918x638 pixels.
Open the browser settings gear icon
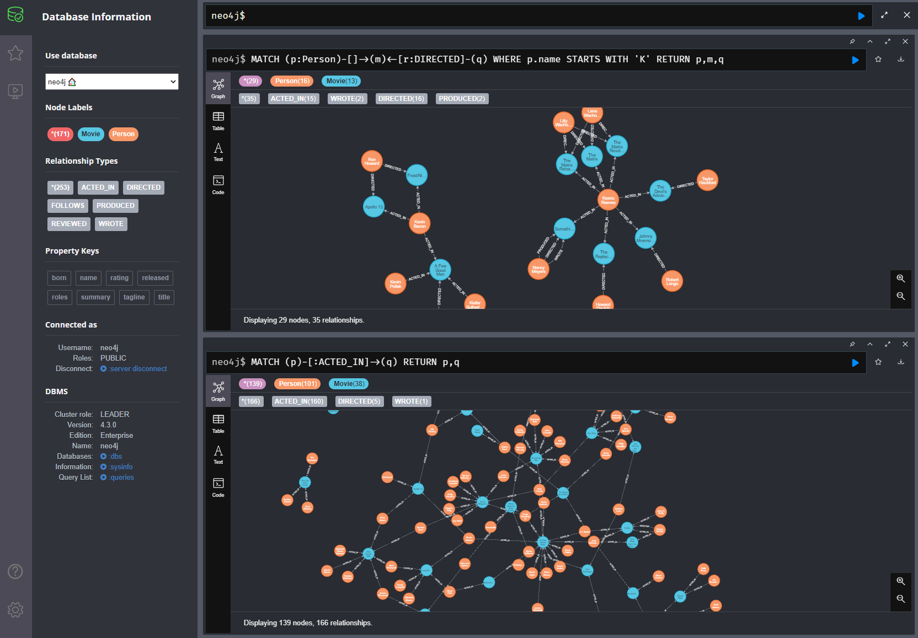tap(15, 609)
